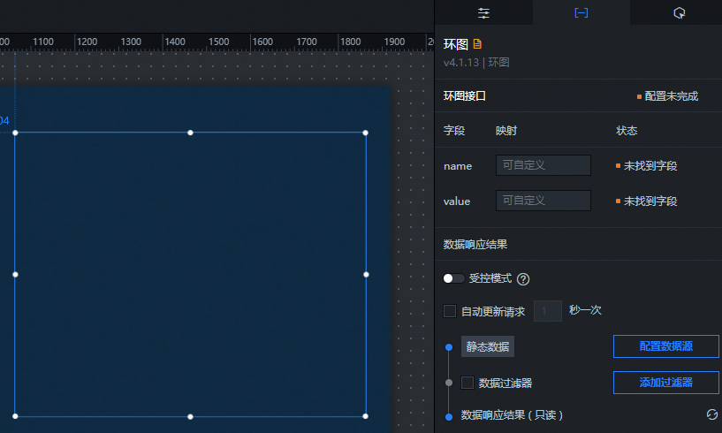Enable the 自动更新请求 checkbox
The width and height of the screenshot is (722, 433).
click(450, 311)
